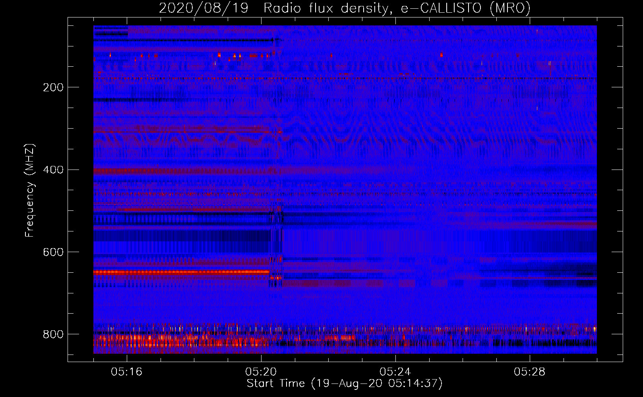The width and height of the screenshot is (643, 397).
Task: Click the 600 frequency tick label
Action: click(x=53, y=252)
